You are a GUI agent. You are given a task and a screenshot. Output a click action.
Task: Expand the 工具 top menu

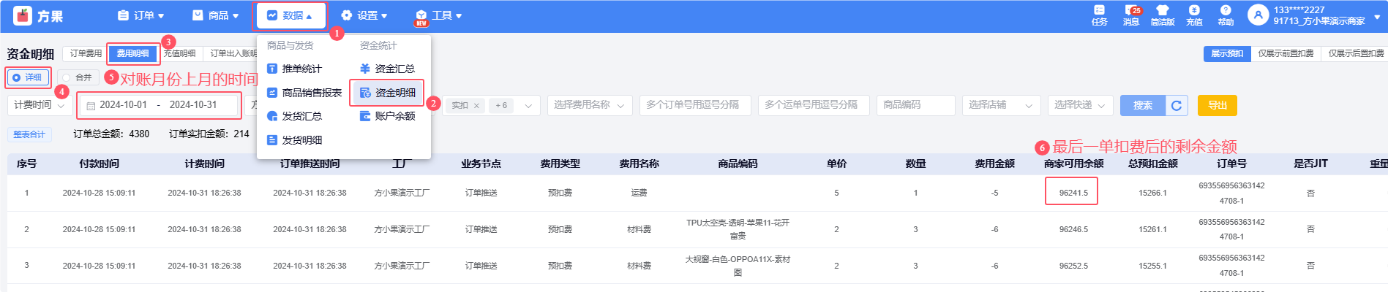pos(438,15)
